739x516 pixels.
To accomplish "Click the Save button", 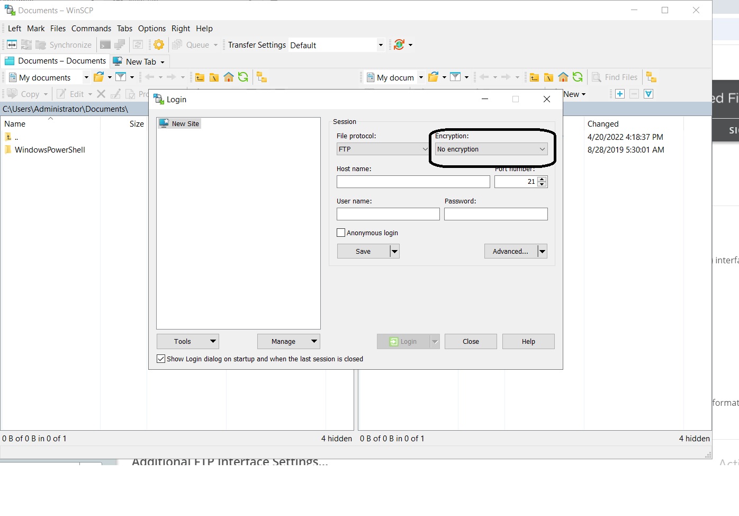I will pyautogui.click(x=363, y=251).
